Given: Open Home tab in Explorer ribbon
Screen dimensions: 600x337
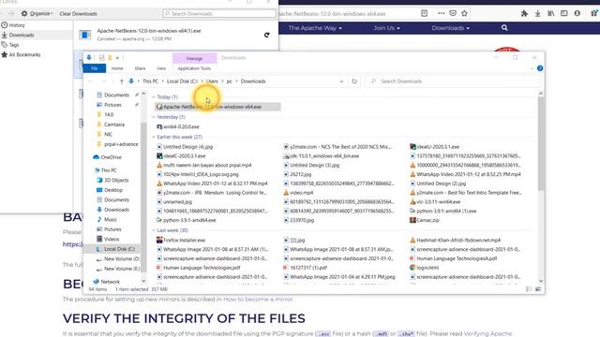Looking at the screenshot, I should coord(117,68).
